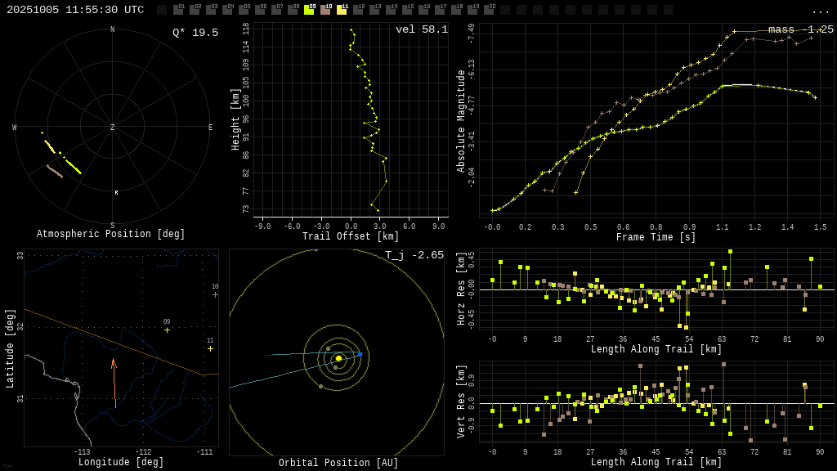Click the station 09 marker on the map
Screen dimensions: 837x471
[x=167, y=330]
